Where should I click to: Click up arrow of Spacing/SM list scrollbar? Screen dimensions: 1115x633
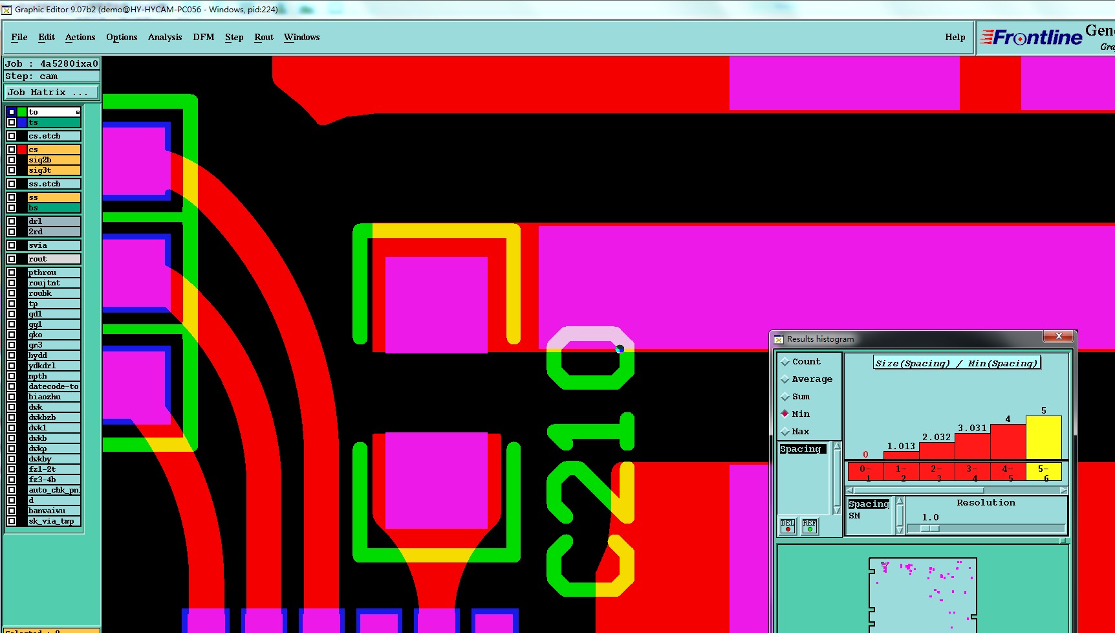pyautogui.click(x=900, y=502)
